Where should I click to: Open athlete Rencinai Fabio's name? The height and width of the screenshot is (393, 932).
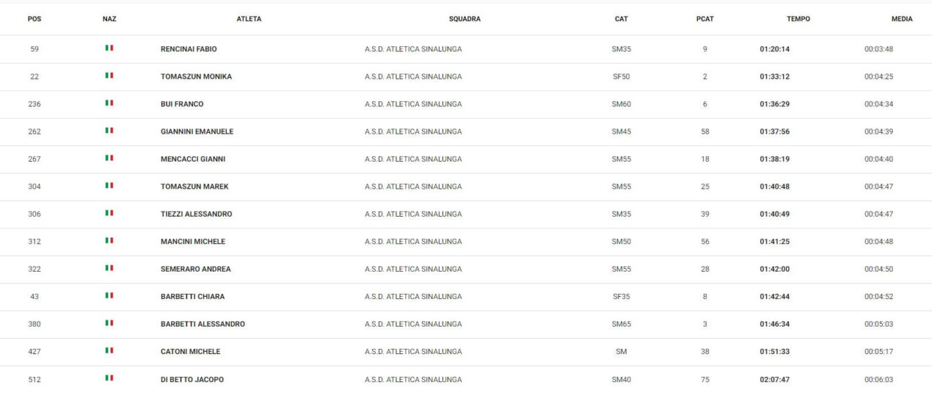(189, 49)
